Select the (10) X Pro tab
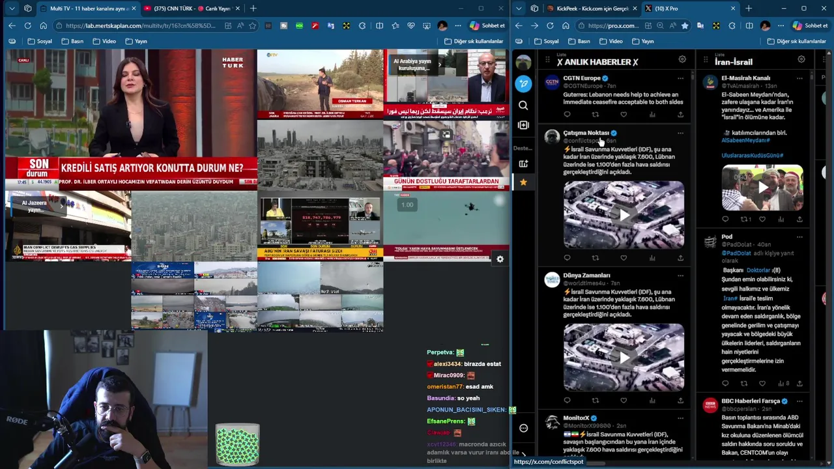Image resolution: width=834 pixels, height=469 pixels. coord(689,8)
